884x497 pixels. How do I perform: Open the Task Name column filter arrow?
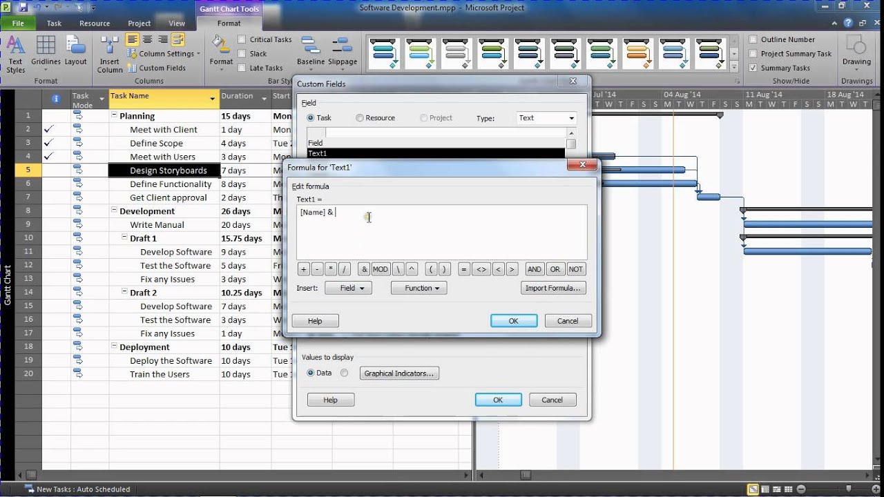[212, 99]
